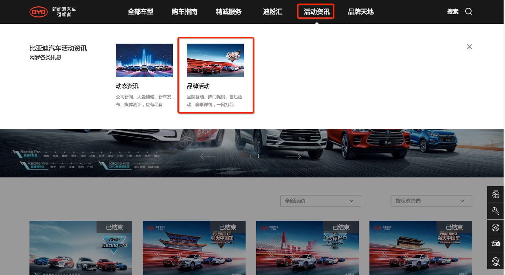Click the car purchase icon in sidebar
The image size is (505, 275).
point(496,244)
